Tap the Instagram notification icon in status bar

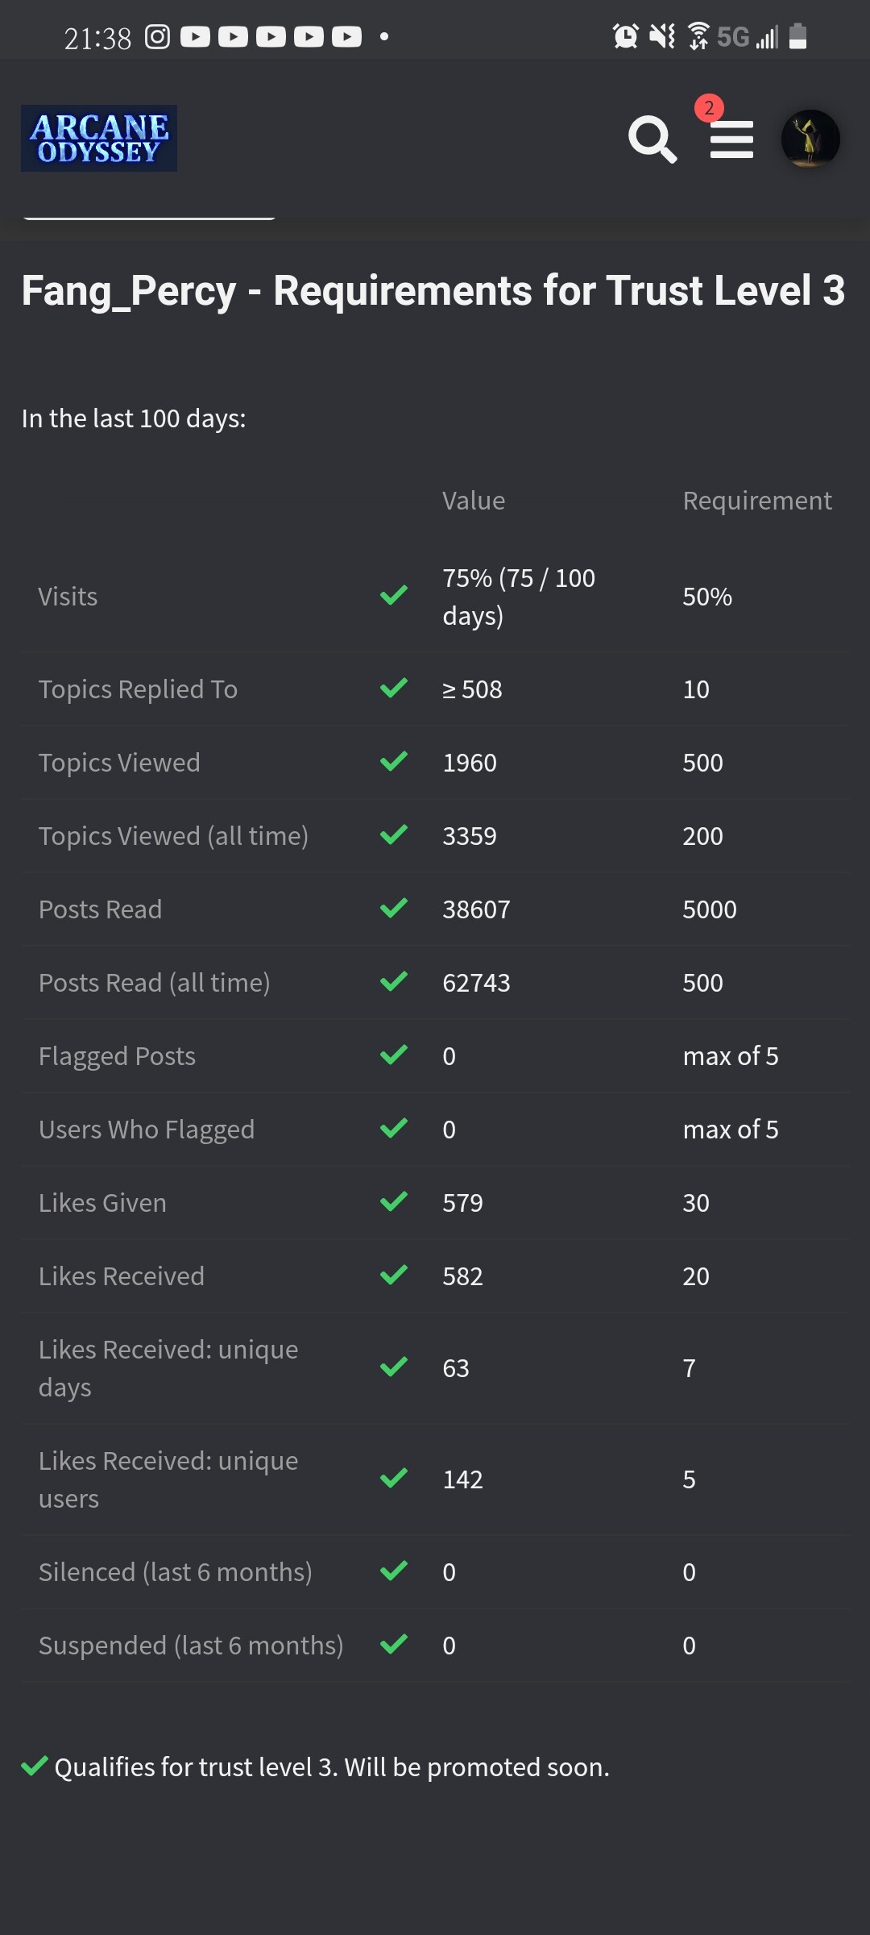click(157, 36)
